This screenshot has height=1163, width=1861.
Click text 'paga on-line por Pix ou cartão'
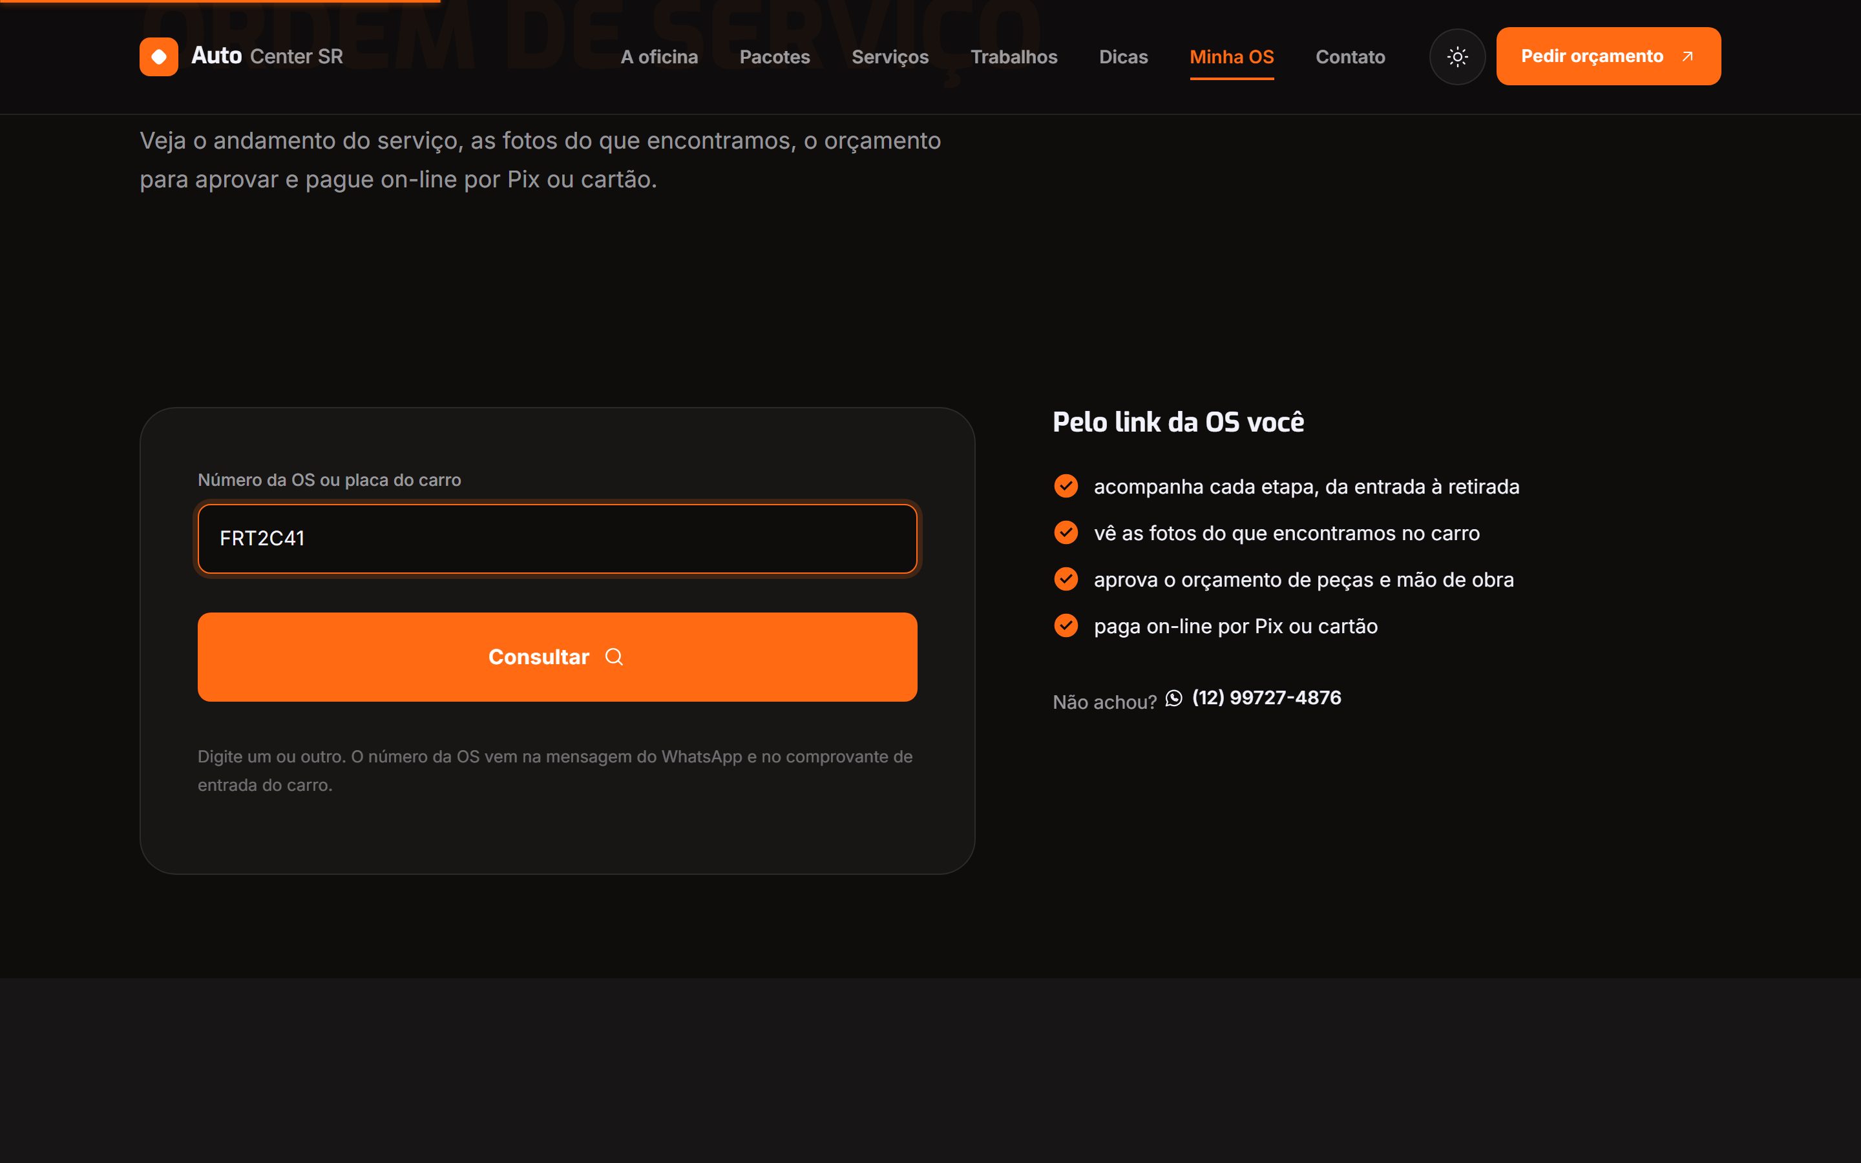tap(1235, 626)
